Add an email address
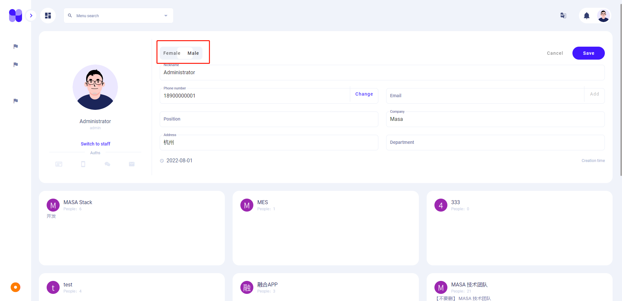The height and width of the screenshot is (301, 622). pyautogui.click(x=594, y=94)
